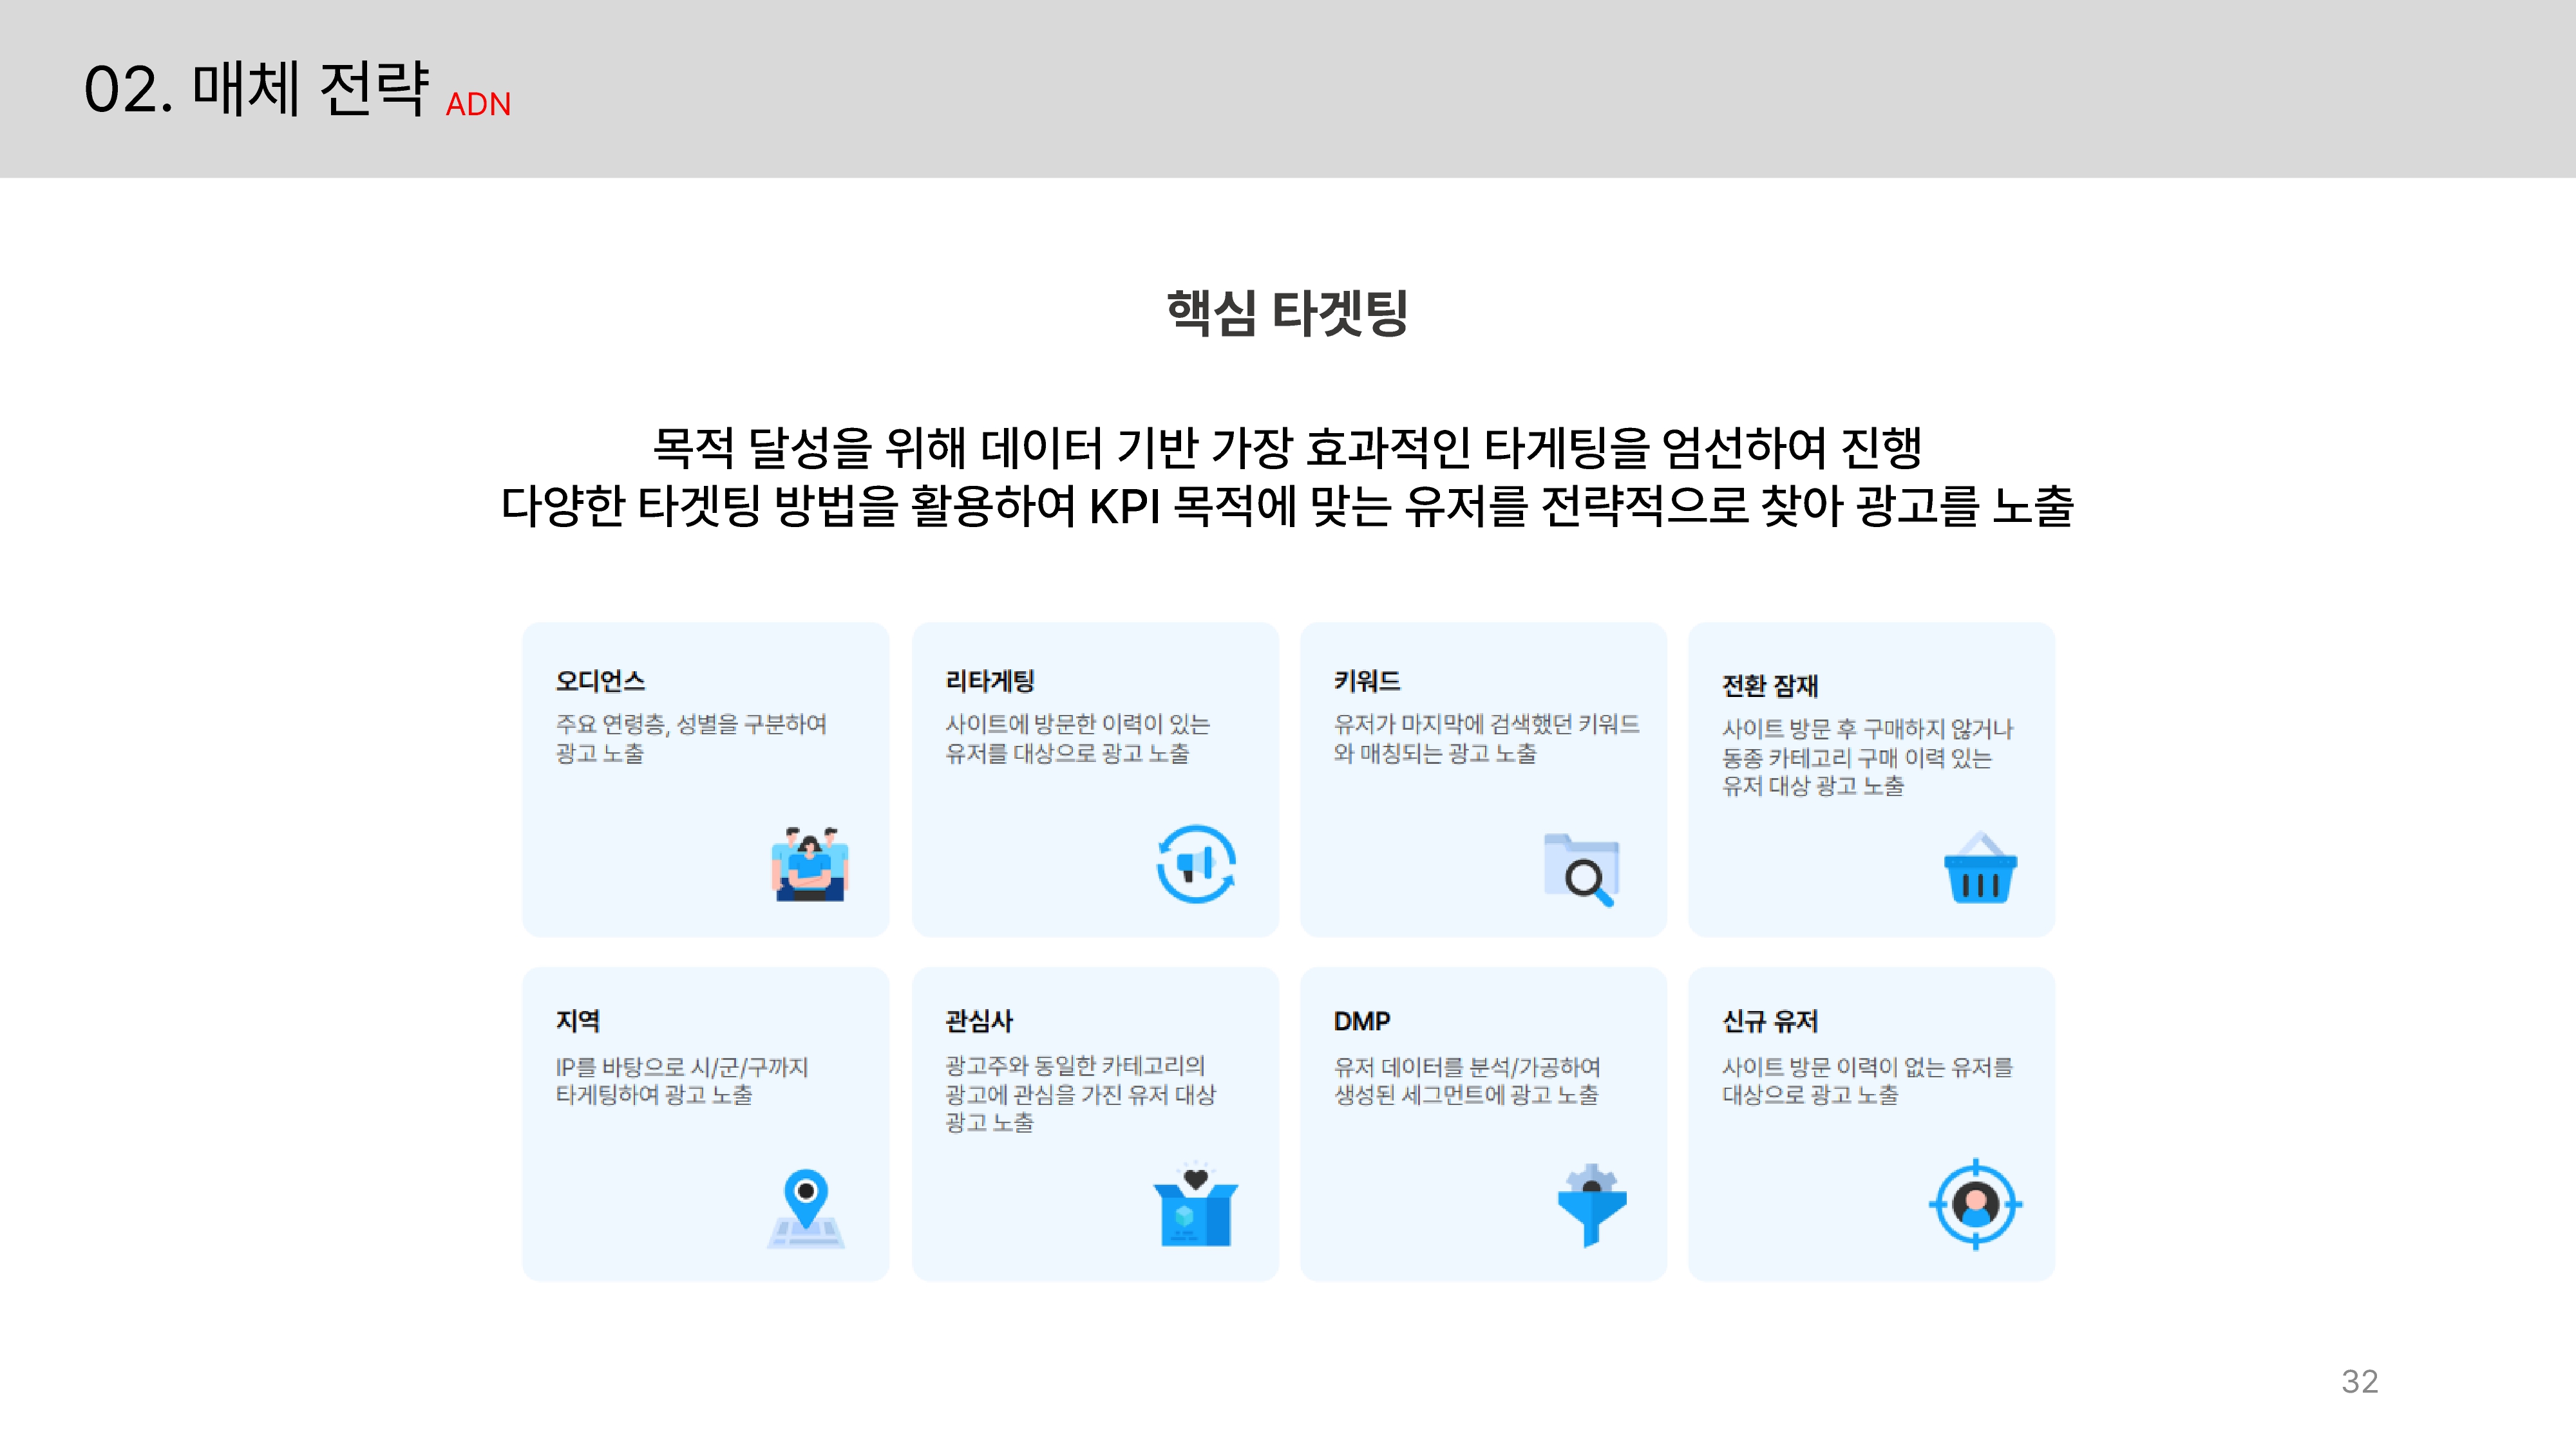The height and width of the screenshot is (1448, 2576).
Task: Select the 신규 유저 card heading
Action: (x=1769, y=1020)
